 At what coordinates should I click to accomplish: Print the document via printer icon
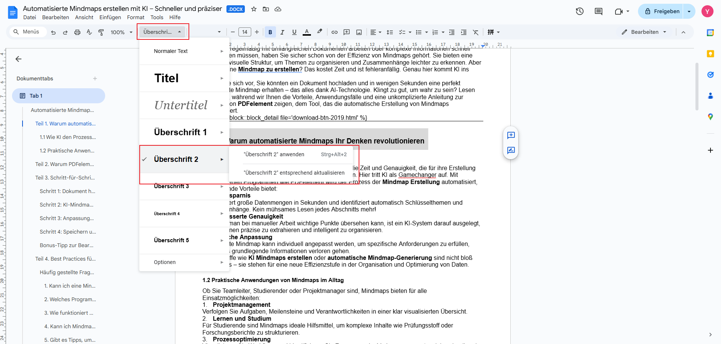click(x=77, y=32)
